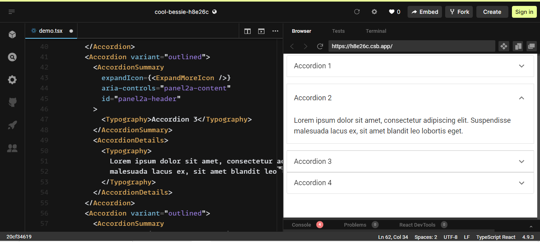Click the Create button
The width and height of the screenshot is (540, 242).
click(492, 12)
